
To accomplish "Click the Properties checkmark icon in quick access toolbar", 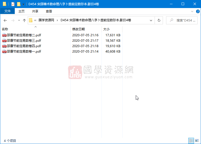I will pos(13,4).
